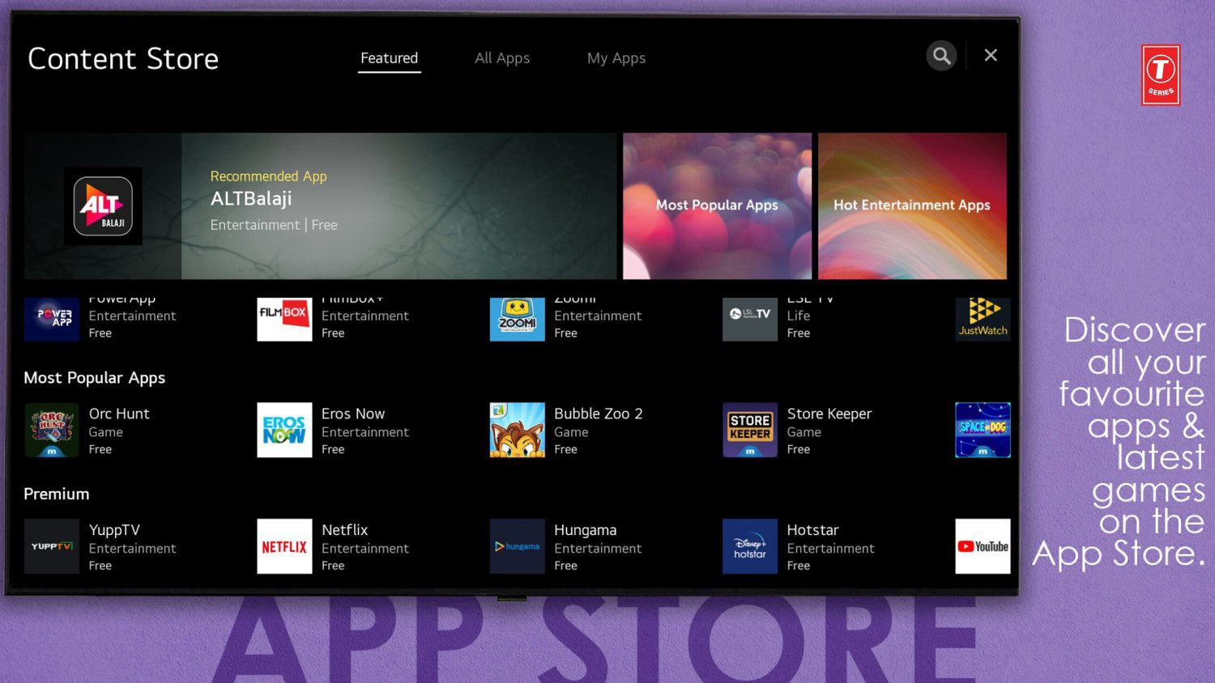
Task: Launch the YouTube app icon
Action: tap(983, 546)
